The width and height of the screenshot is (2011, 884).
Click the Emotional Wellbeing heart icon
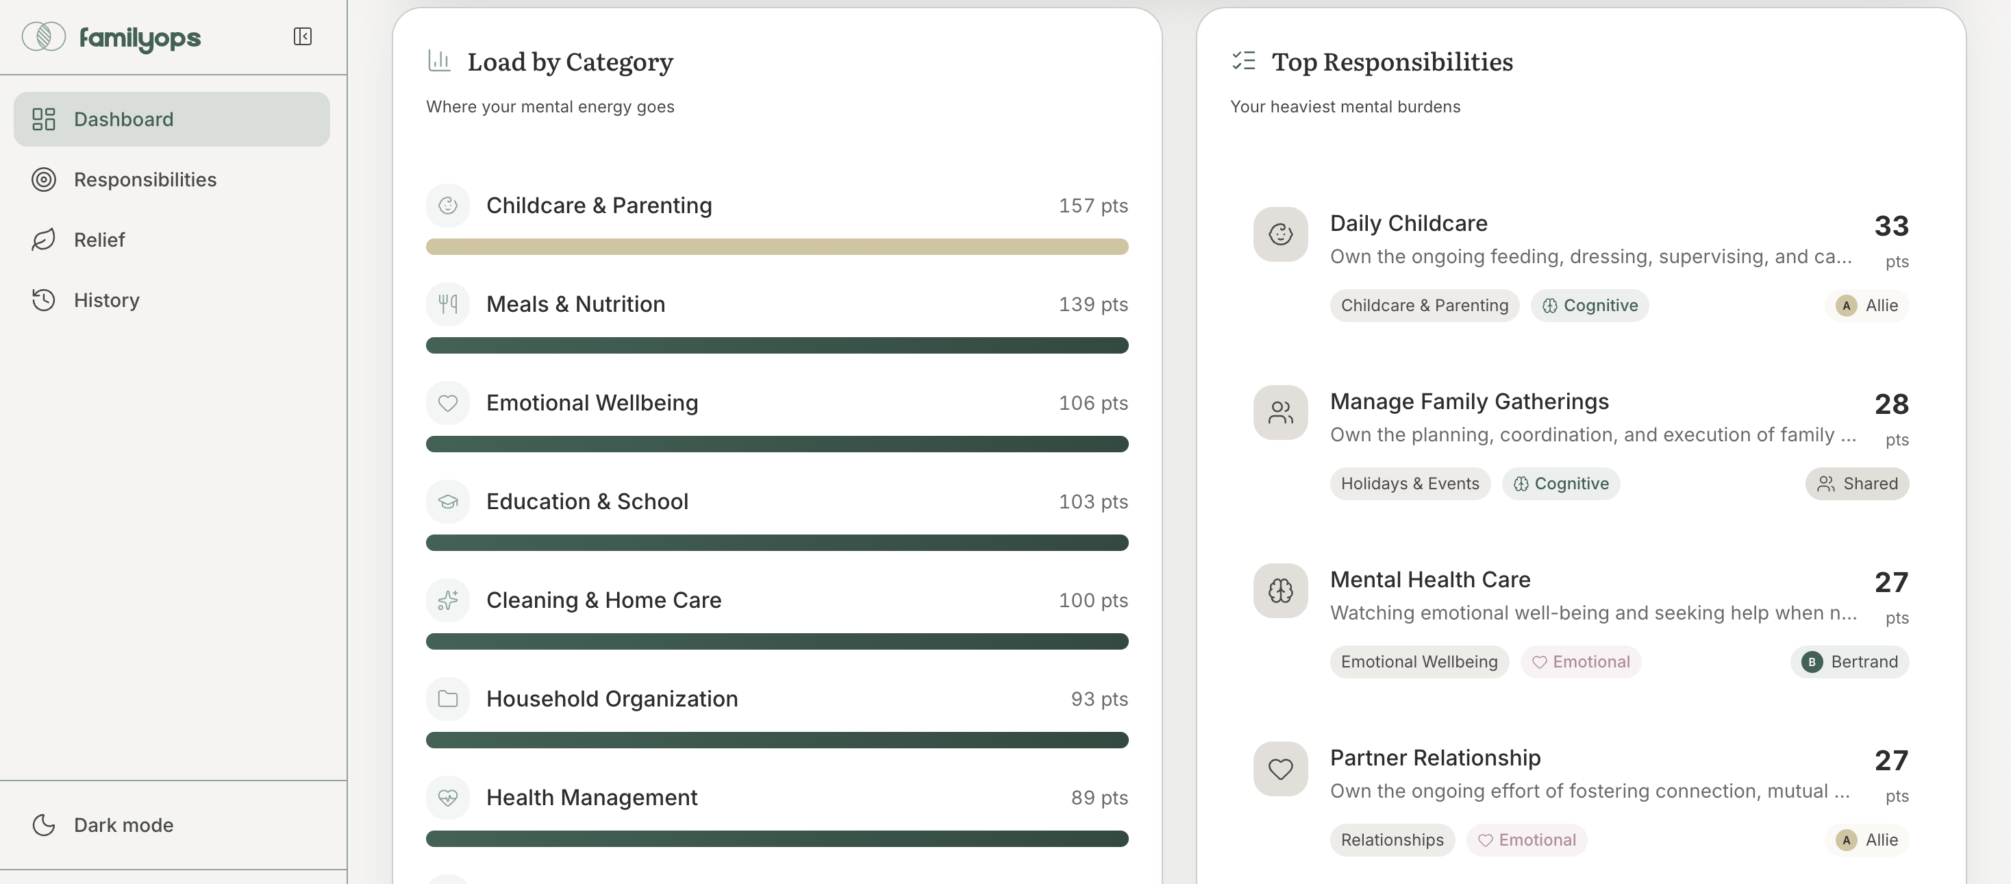pyautogui.click(x=447, y=403)
